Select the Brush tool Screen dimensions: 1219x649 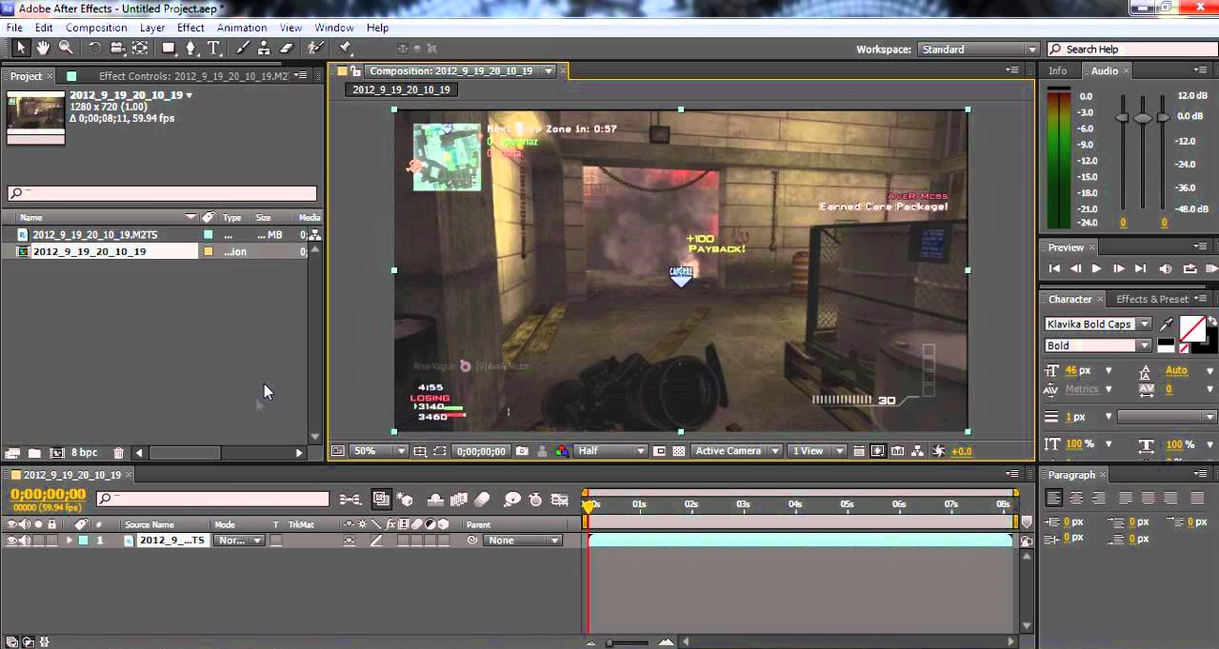pyautogui.click(x=242, y=49)
